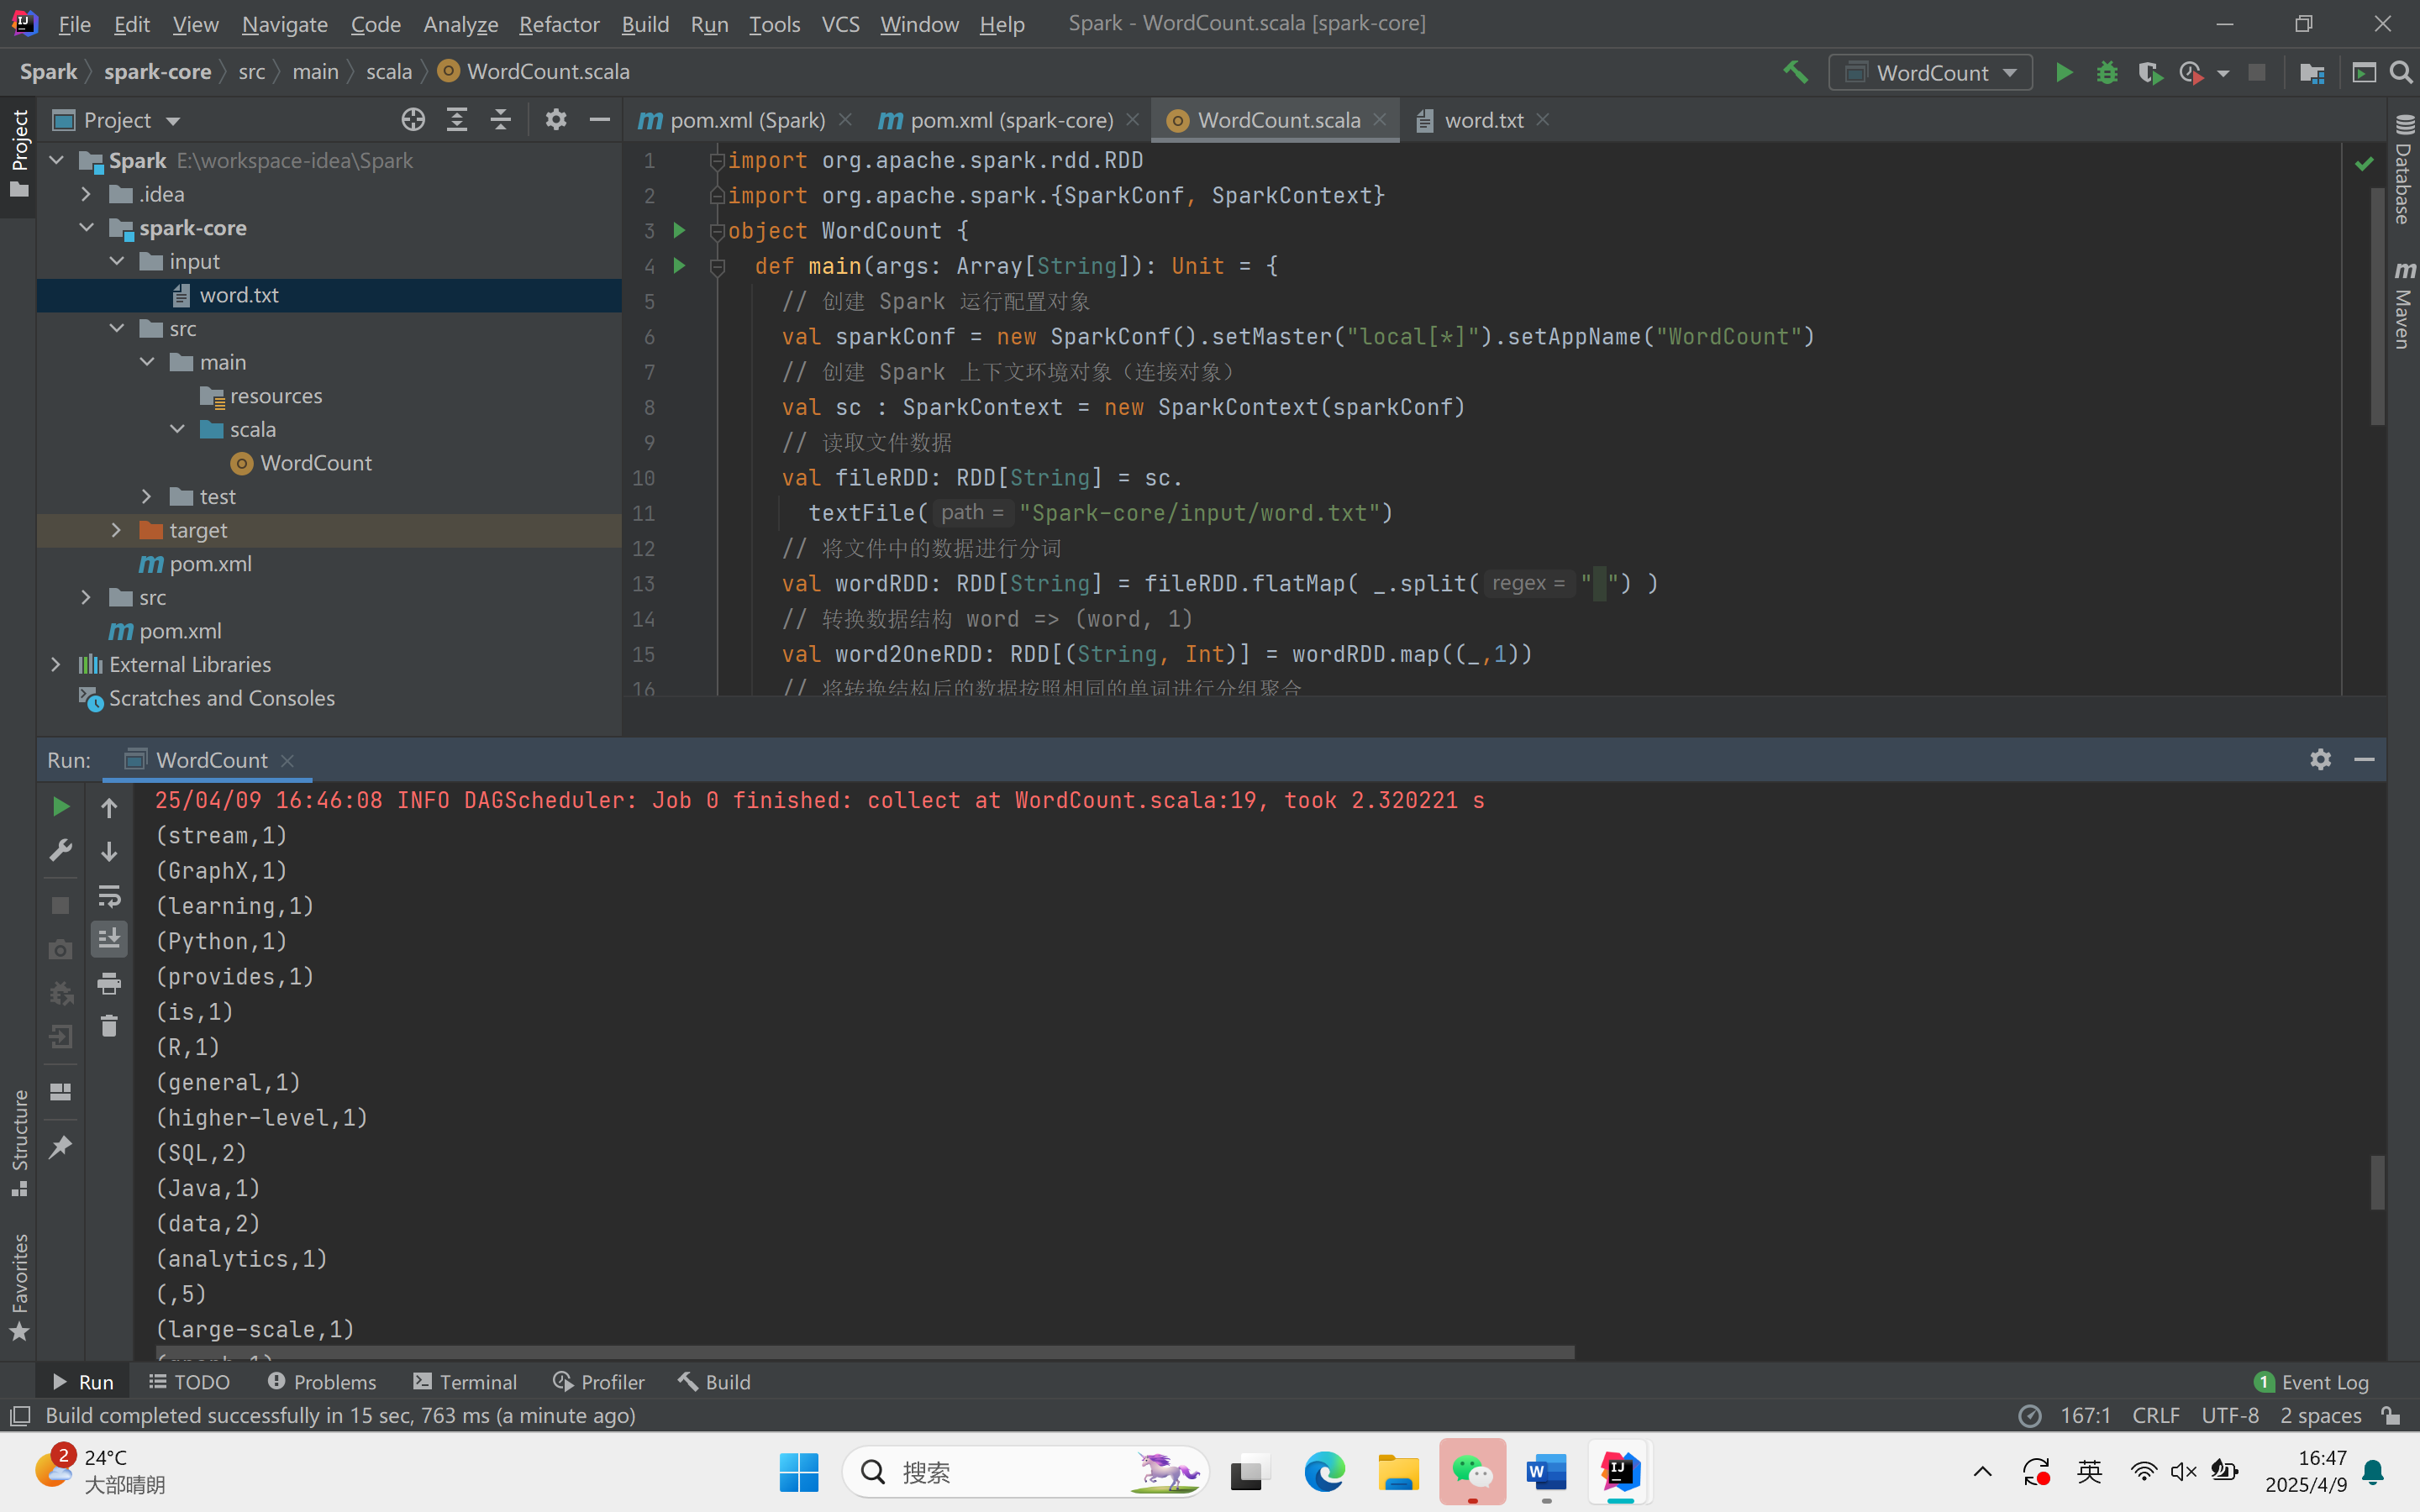Expand the test folder
The width and height of the screenshot is (2420, 1512).
click(147, 496)
